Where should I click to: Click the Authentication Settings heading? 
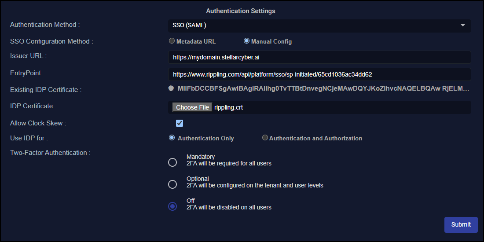[241, 11]
